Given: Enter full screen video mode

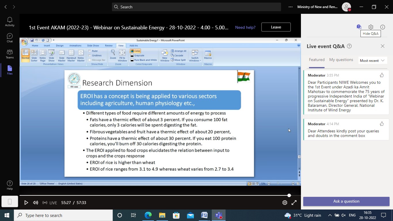Looking at the screenshot, I should (x=294, y=203).
